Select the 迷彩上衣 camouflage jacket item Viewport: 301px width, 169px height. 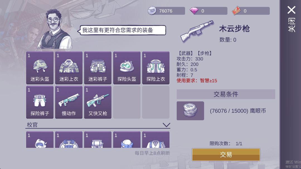69,68
